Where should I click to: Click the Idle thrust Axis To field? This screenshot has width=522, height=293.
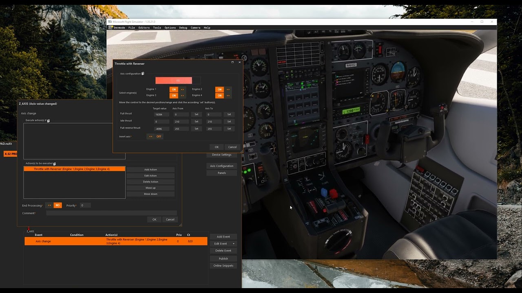pyautogui.click(x=214, y=121)
